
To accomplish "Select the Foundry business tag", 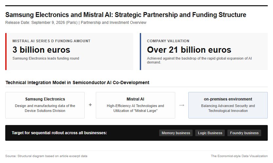I will point(244,133).
